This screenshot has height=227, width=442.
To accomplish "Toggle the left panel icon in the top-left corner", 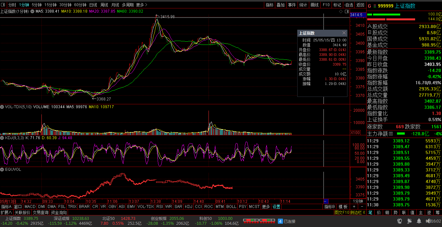I will pos(3,5).
